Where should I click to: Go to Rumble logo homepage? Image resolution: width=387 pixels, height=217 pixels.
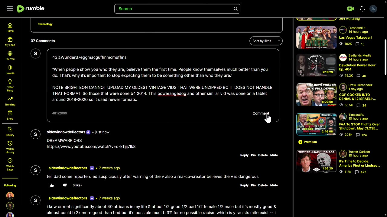[31, 9]
